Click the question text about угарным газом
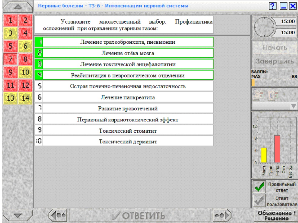This screenshot has height=223, width=298. (124, 25)
